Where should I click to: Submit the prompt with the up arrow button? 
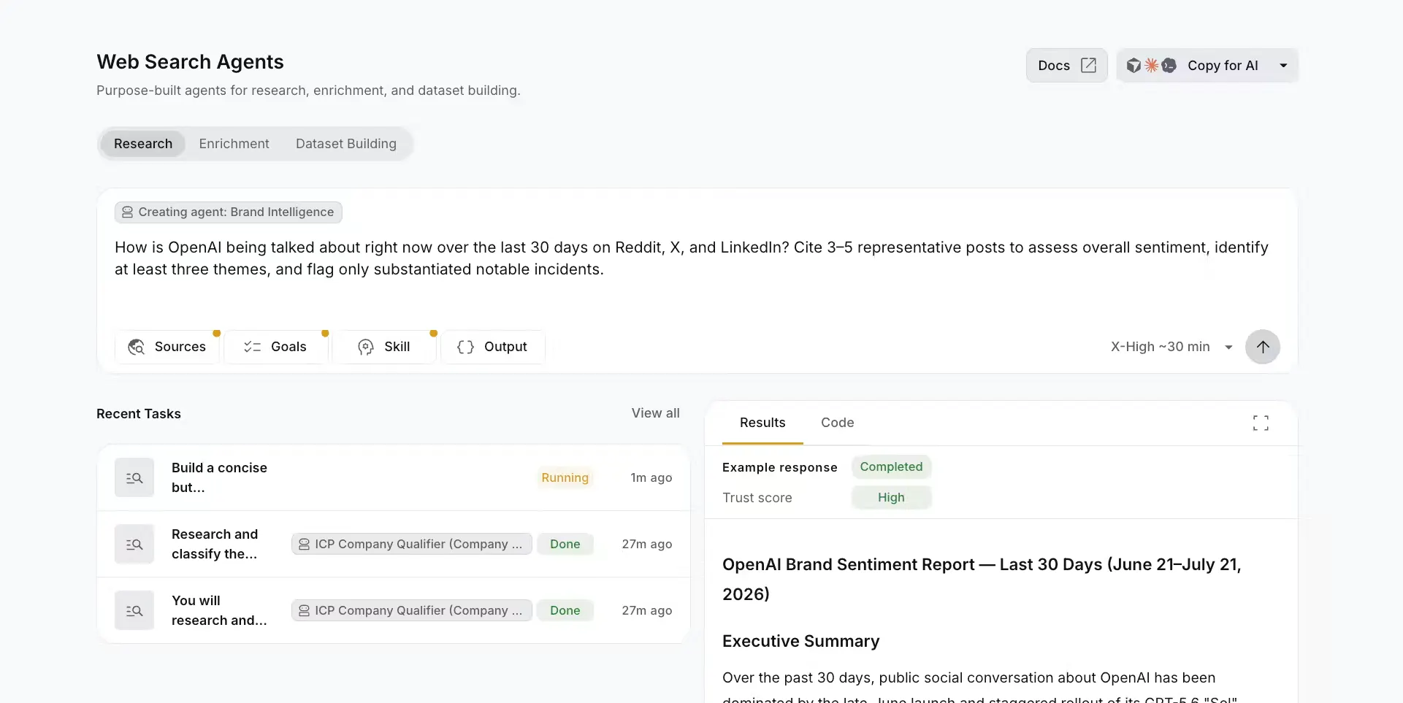click(x=1262, y=347)
